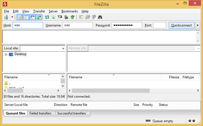Click the Direction queue column header
The width and height of the screenshot is (203, 126).
[61, 105]
